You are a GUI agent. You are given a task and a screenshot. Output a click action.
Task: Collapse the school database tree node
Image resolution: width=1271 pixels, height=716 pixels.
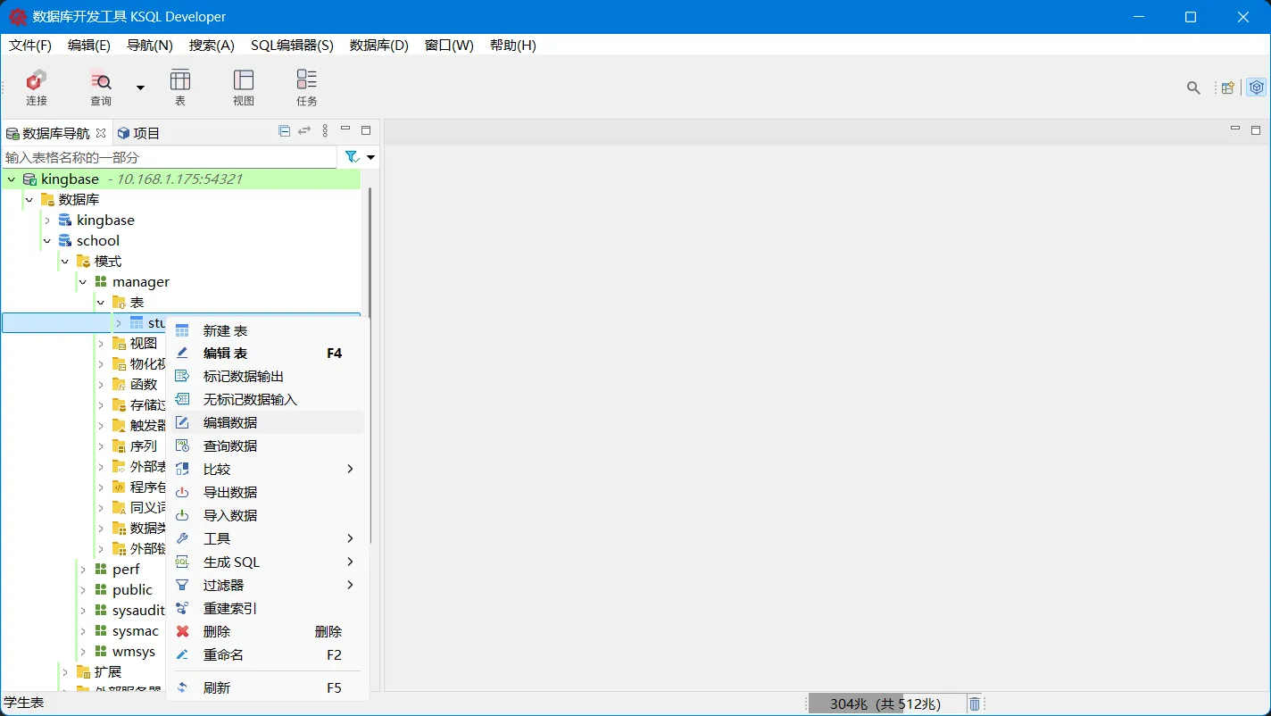click(47, 240)
